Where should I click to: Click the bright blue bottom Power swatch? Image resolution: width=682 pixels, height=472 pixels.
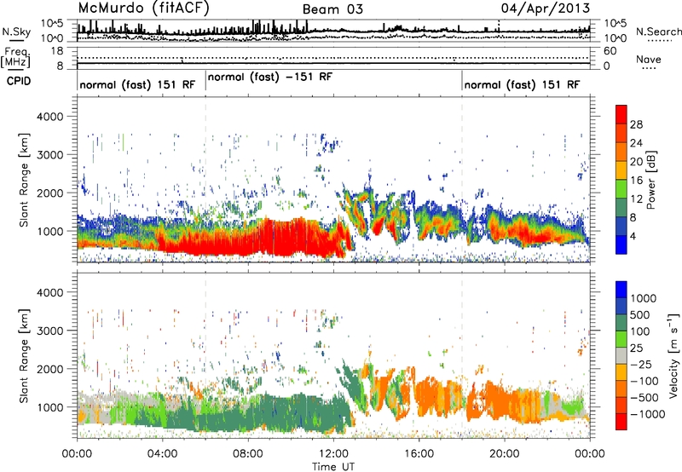621,245
